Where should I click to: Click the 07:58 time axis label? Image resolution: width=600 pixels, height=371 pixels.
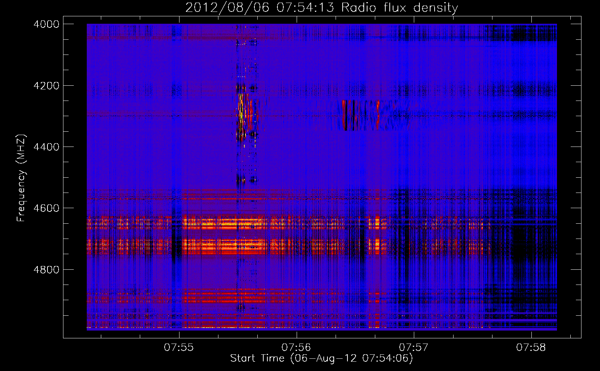click(531, 348)
